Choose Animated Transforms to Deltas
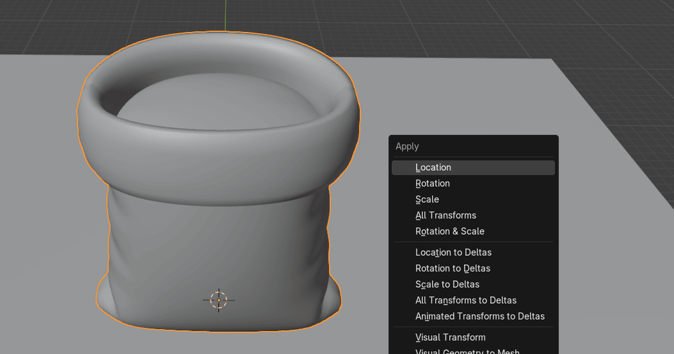Viewport: 674px width, 354px height. [479, 316]
